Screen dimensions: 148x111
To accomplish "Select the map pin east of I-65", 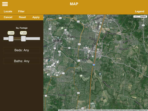I will [x=100, y=74].
